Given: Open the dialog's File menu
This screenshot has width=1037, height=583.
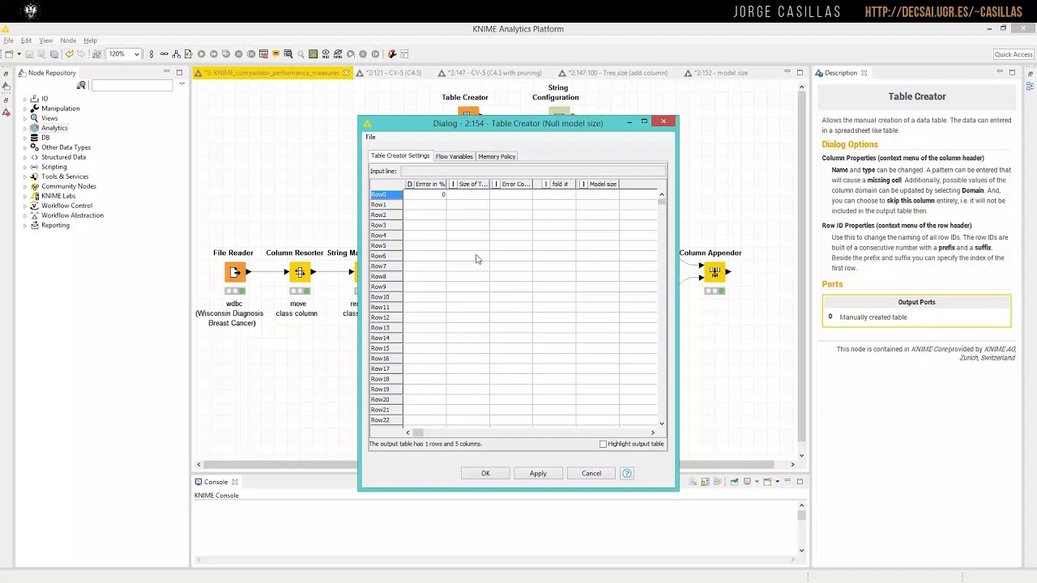Looking at the screenshot, I should point(370,137).
